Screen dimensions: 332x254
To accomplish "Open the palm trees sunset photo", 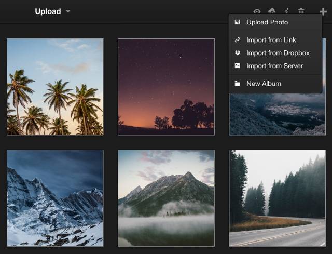I will click(x=55, y=87).
